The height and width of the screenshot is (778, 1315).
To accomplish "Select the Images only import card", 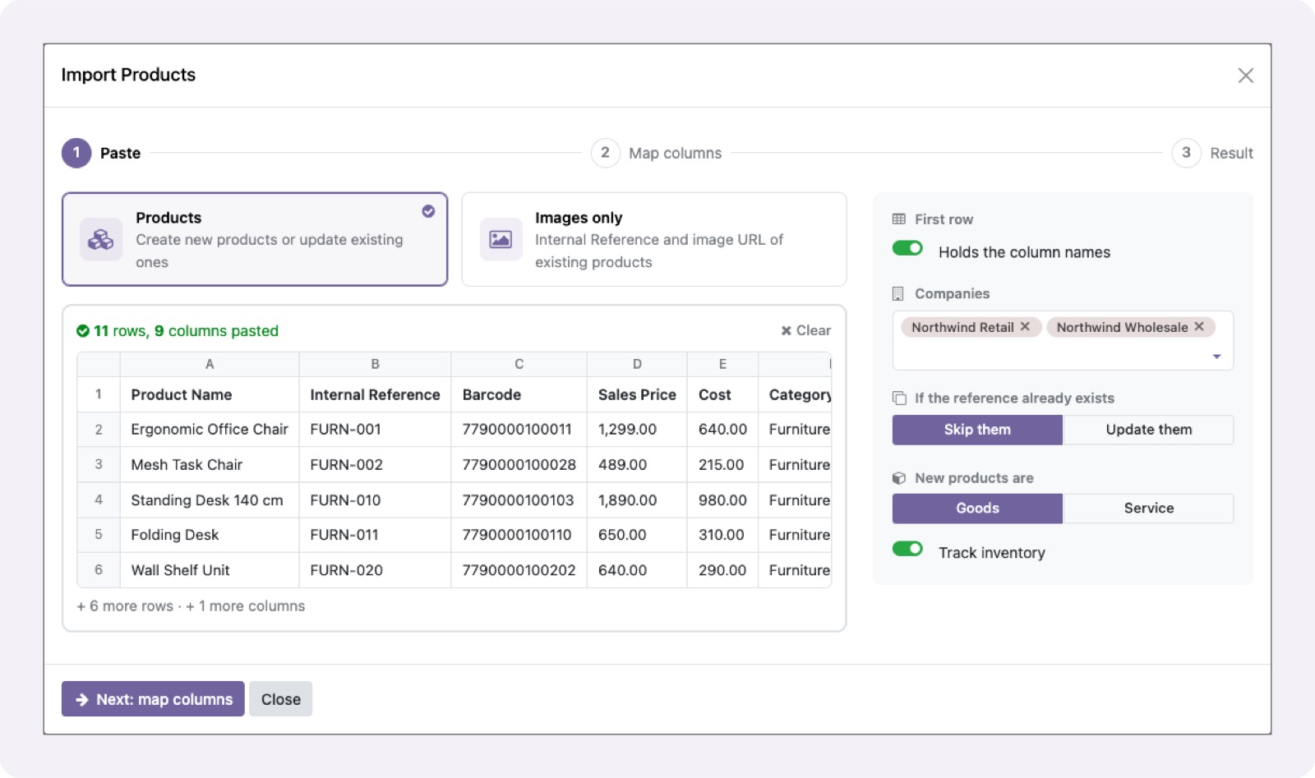I will tap(654, 239).
